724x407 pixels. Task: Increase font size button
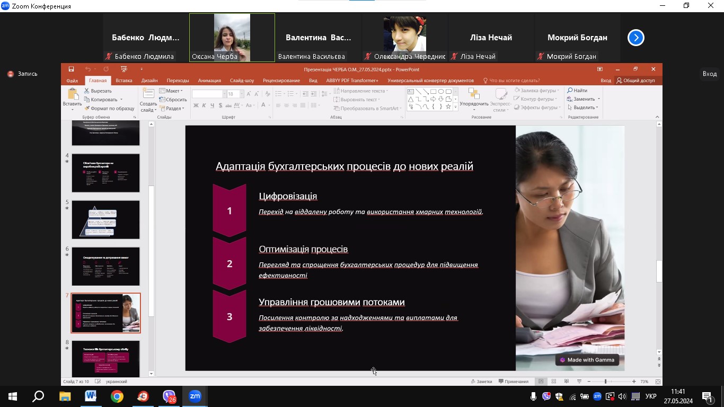tap(249, 94)
